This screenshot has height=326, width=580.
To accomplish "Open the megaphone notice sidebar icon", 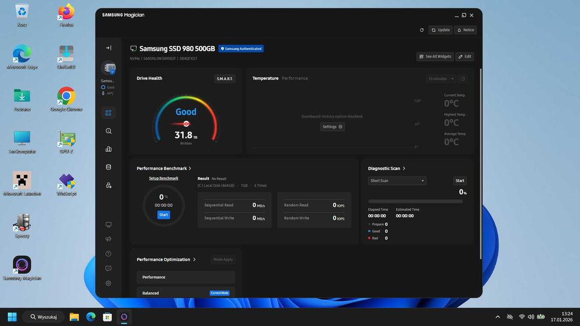I will pyautogui.click(x=108, y=239).
